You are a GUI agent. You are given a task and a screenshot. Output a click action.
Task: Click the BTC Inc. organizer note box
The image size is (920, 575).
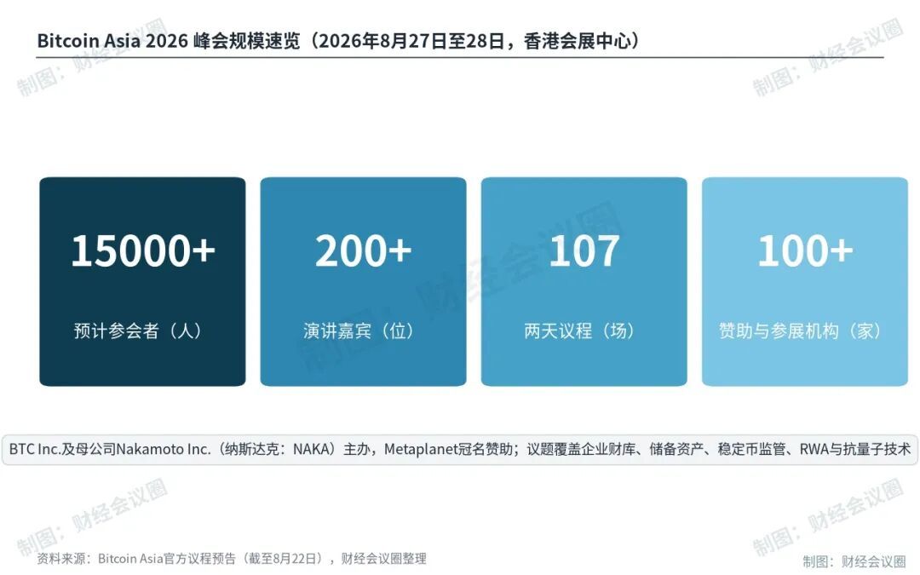point(459,450)
